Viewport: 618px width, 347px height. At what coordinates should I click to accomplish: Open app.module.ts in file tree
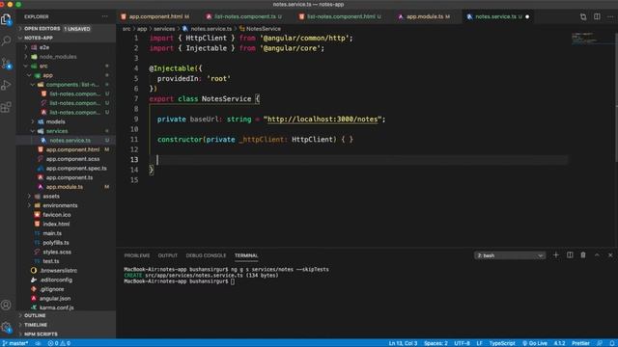[65, 187]
